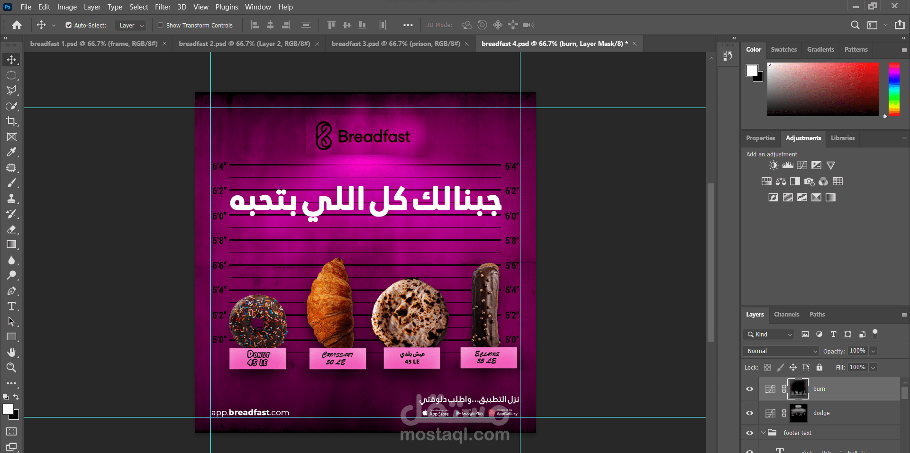The width and height of the screenshot is (910, 453).
Task: Open the History panel icon
Action: [728, 55]
